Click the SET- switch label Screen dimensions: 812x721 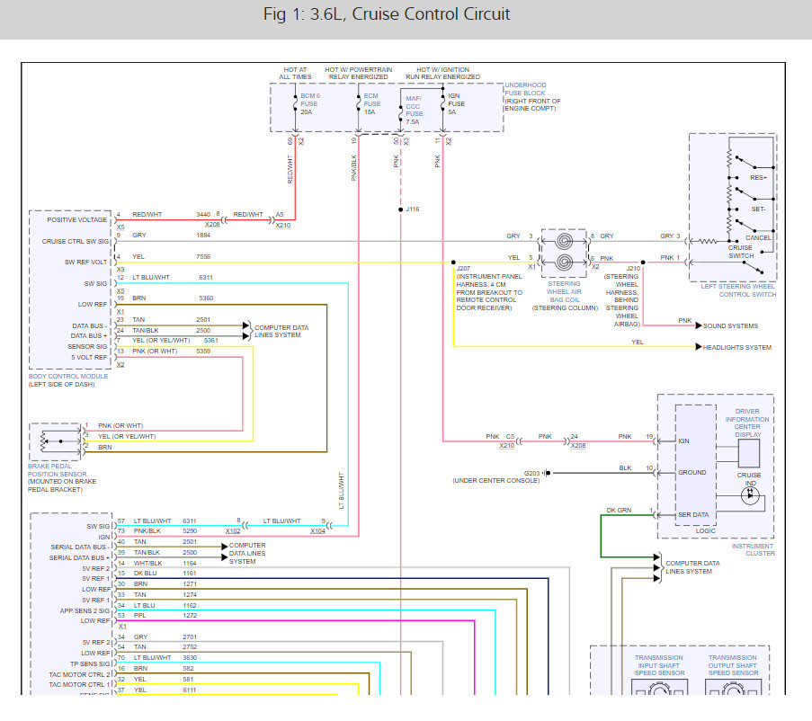point(758,209)
